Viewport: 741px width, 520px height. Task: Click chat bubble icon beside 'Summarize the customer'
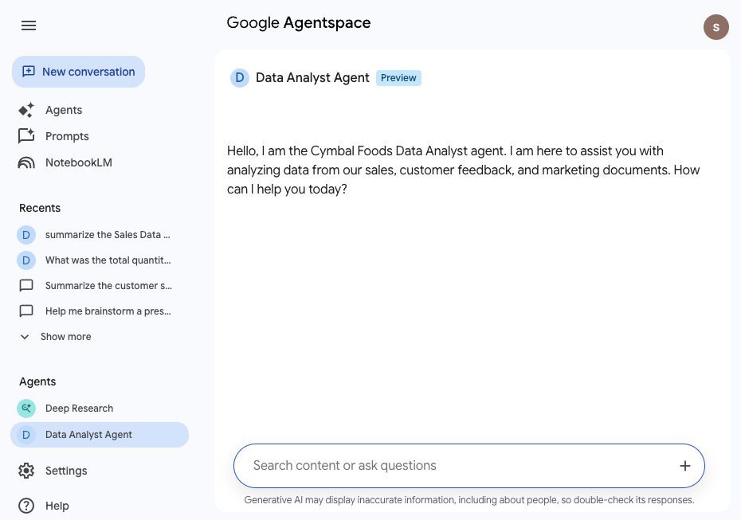coord(26,286)
